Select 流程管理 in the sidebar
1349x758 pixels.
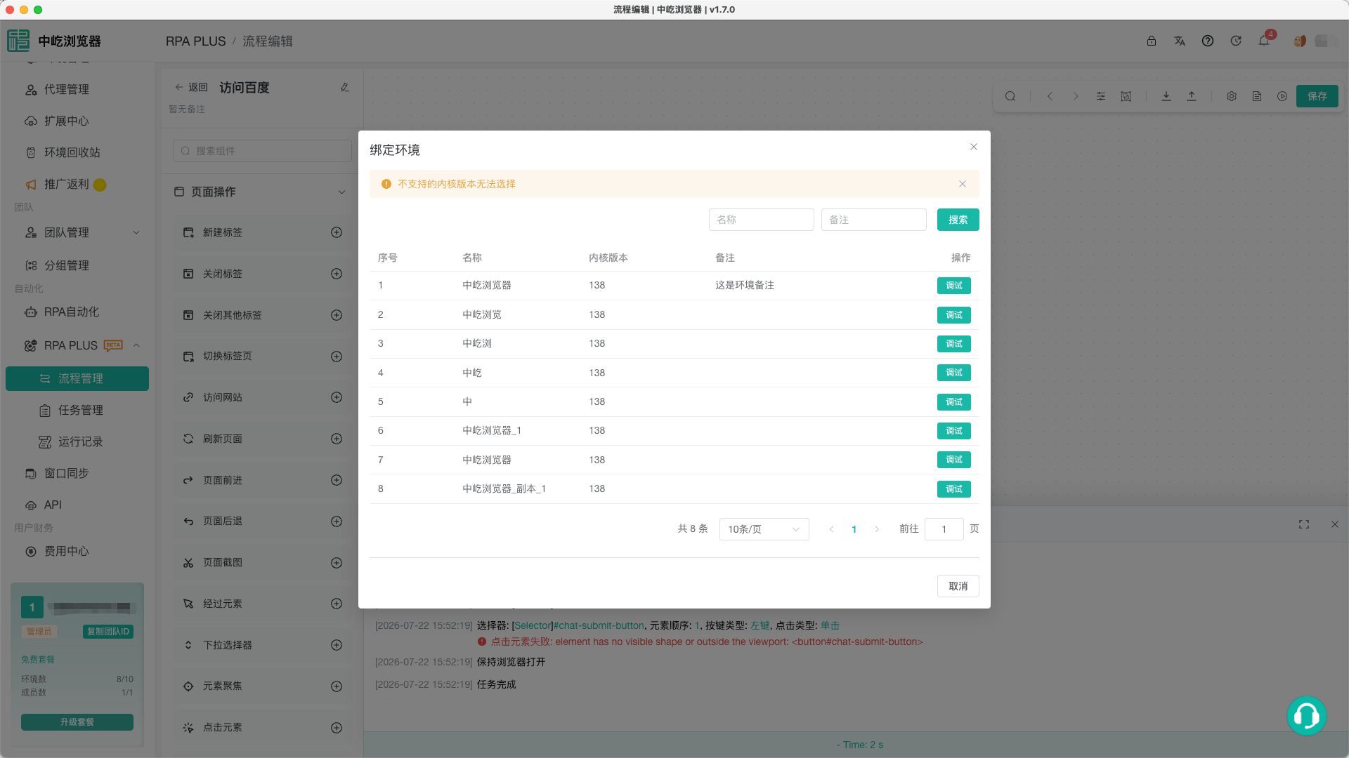pos(77,379)
